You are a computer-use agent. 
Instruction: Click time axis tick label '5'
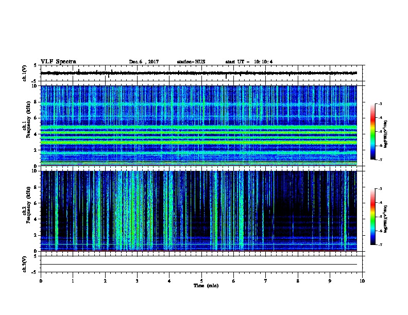[x=201, y=281]
